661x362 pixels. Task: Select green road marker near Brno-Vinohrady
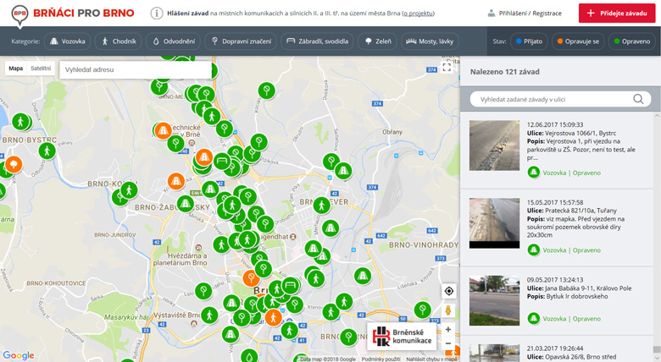pyautogui.click(x=363, y=276)
